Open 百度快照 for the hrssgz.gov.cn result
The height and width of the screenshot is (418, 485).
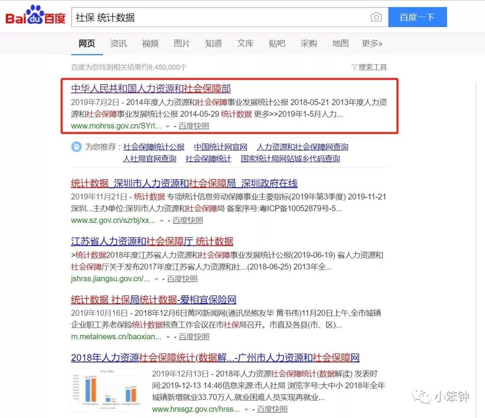(272, 409)
